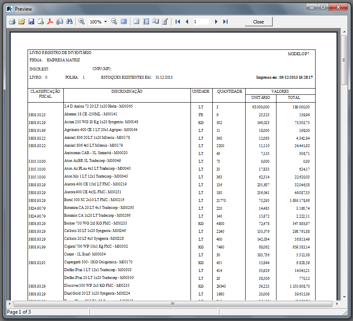
Task: Click the vertical scrollbar up arrow
Action: (x=344, y=32)
